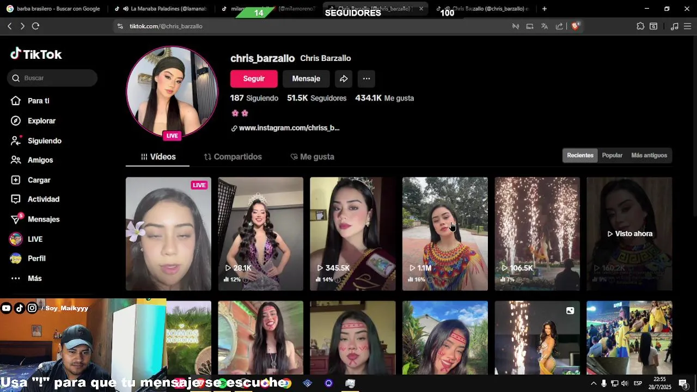Click the TikTok logo
The height and width of the screenshot is (392, 697).
36,54
